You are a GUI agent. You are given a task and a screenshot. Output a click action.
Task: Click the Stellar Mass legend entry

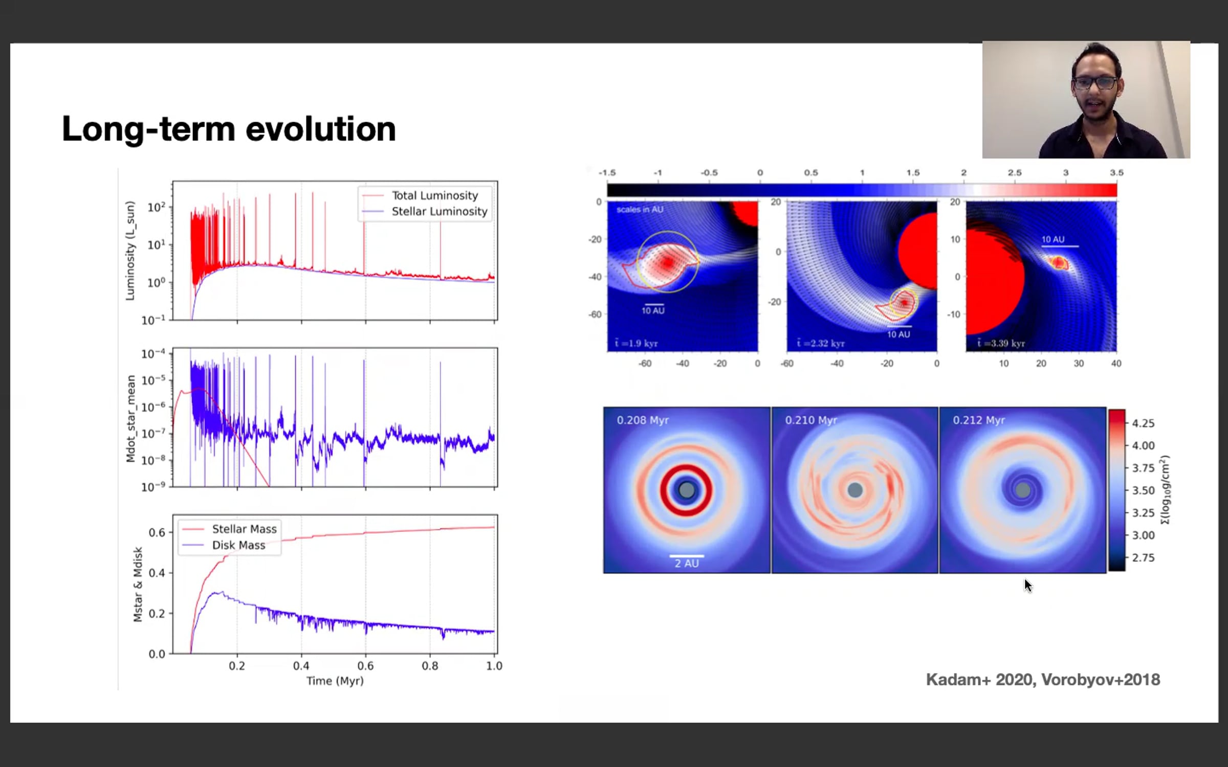tap(229, 529)
